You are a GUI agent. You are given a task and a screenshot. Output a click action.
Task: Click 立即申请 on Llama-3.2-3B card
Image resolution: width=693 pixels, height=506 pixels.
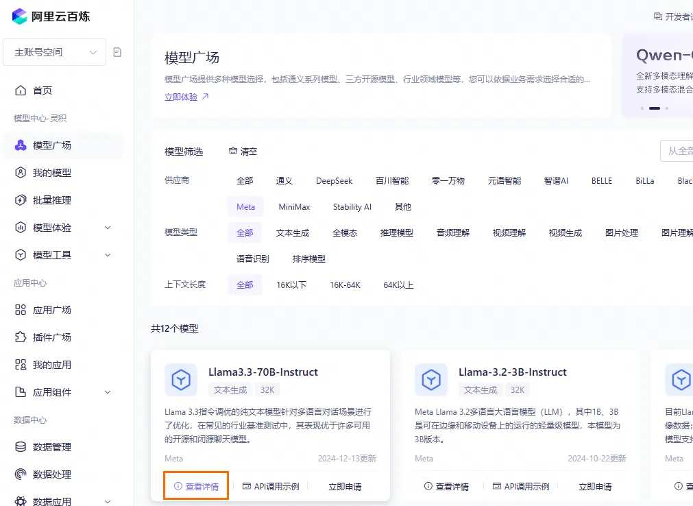click(x=595, y=487)
